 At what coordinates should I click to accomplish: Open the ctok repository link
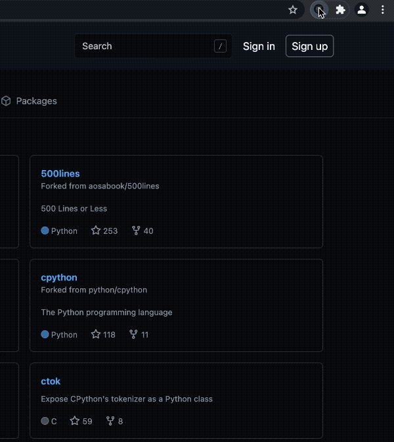pyautogui.click(x=51, y=381)
